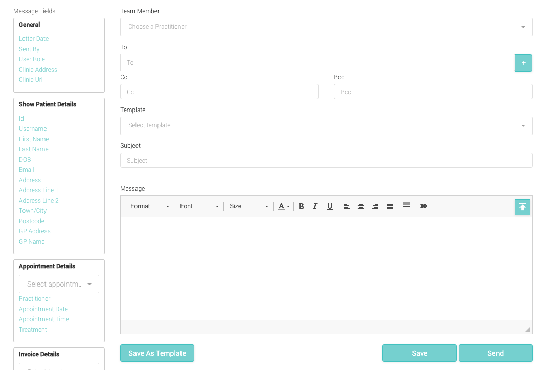Align message text left

click(346, 206)
